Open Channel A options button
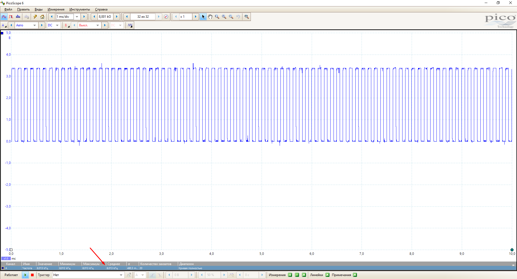The image size is (517, 279). [x=4, y=25]
